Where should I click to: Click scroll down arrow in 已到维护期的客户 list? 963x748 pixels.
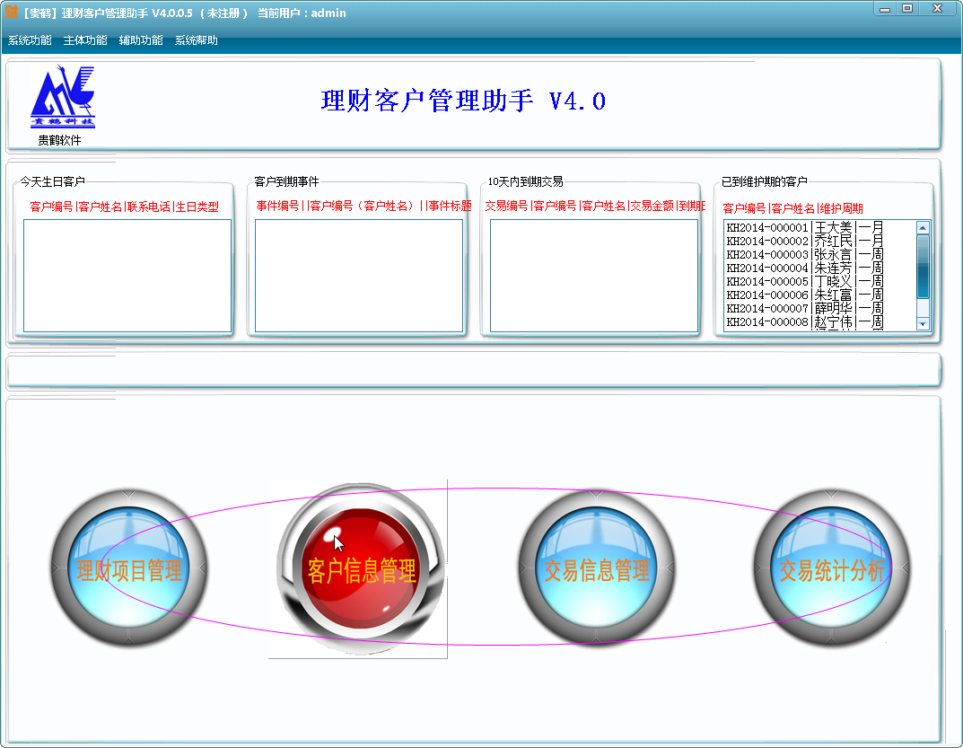pos(923,324)
